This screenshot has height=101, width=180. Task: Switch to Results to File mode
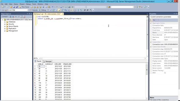tap(75, 10)
